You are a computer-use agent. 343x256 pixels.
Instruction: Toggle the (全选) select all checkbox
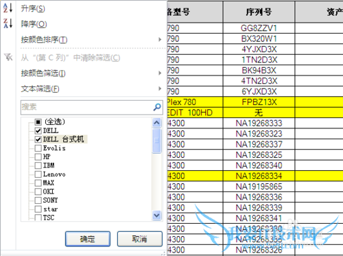point(38,122)
